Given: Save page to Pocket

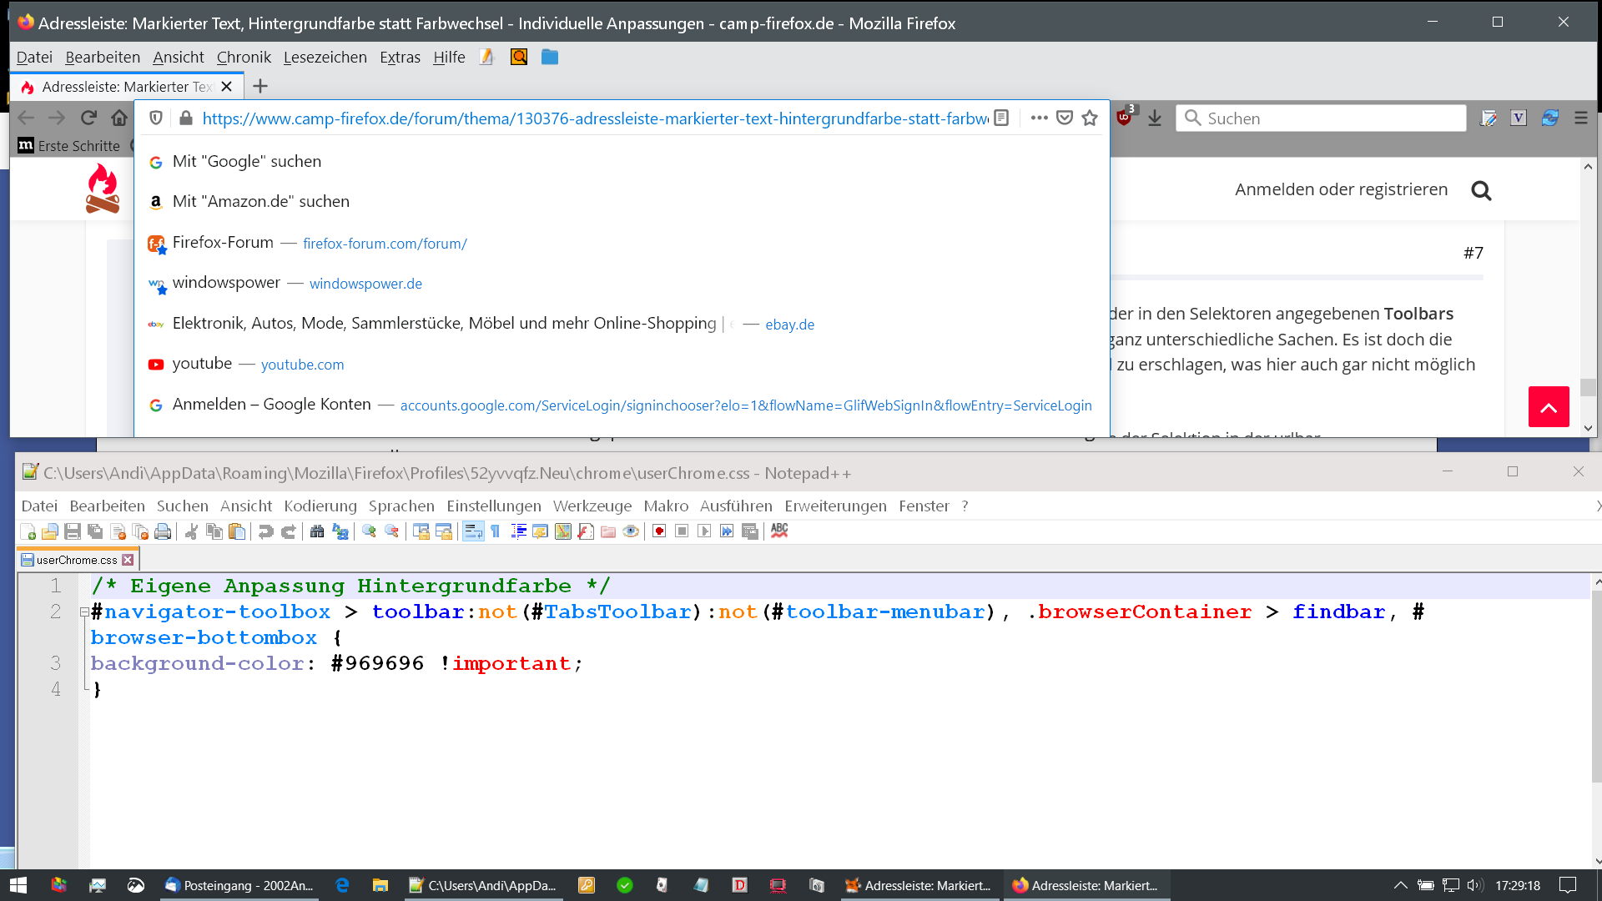Looking at the screenshot, I should [x=1065, y=118].
